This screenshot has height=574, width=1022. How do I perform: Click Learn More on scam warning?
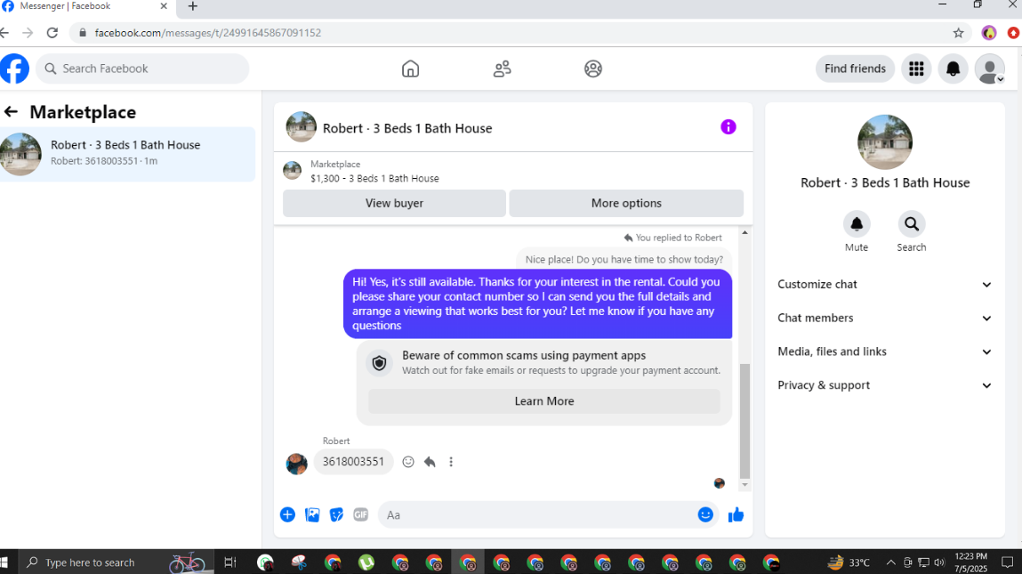pyautogui.click(x=544, y=401)
